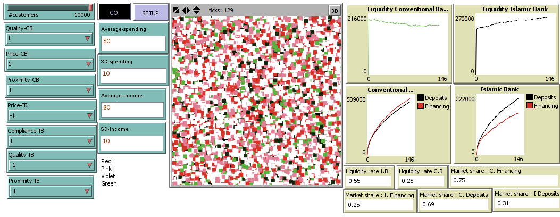Click the horizontal left-right arrows icon

pos(186,10)
